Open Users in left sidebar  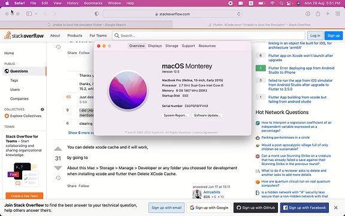click(x=15, y=89)
